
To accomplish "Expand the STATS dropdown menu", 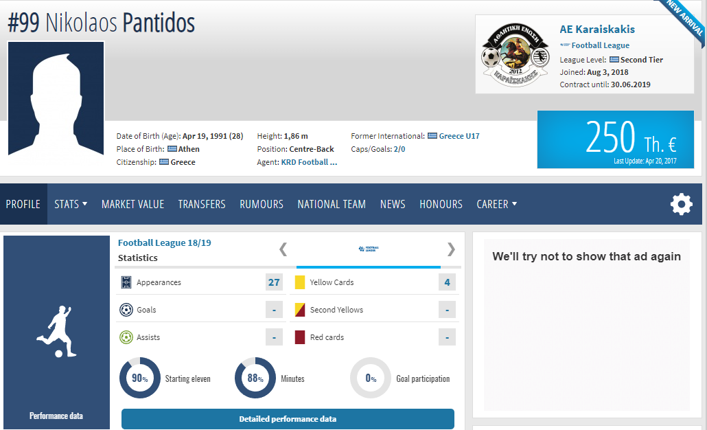I will click(x=71, y=205).
